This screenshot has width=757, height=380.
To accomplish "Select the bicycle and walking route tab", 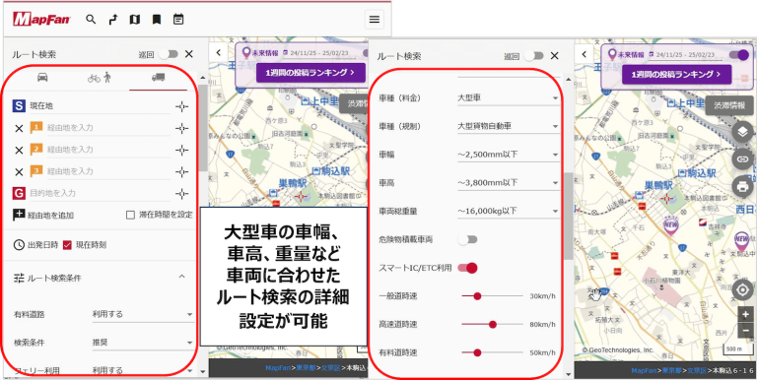I will [101, 78].
